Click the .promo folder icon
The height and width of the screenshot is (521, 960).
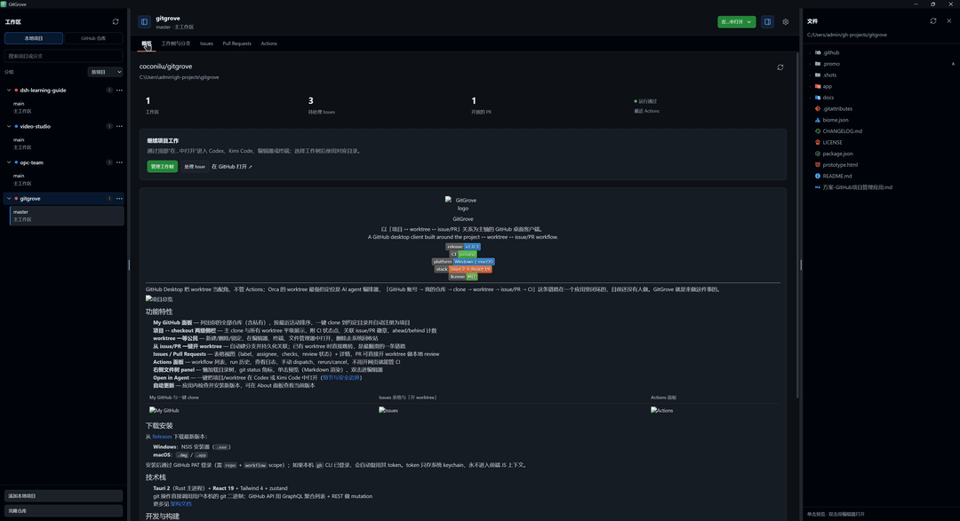tap(818, 64)
